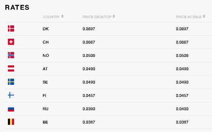The image size is (212, 132).
Task: Click the Austria flag icon
Action: point(11,68)
